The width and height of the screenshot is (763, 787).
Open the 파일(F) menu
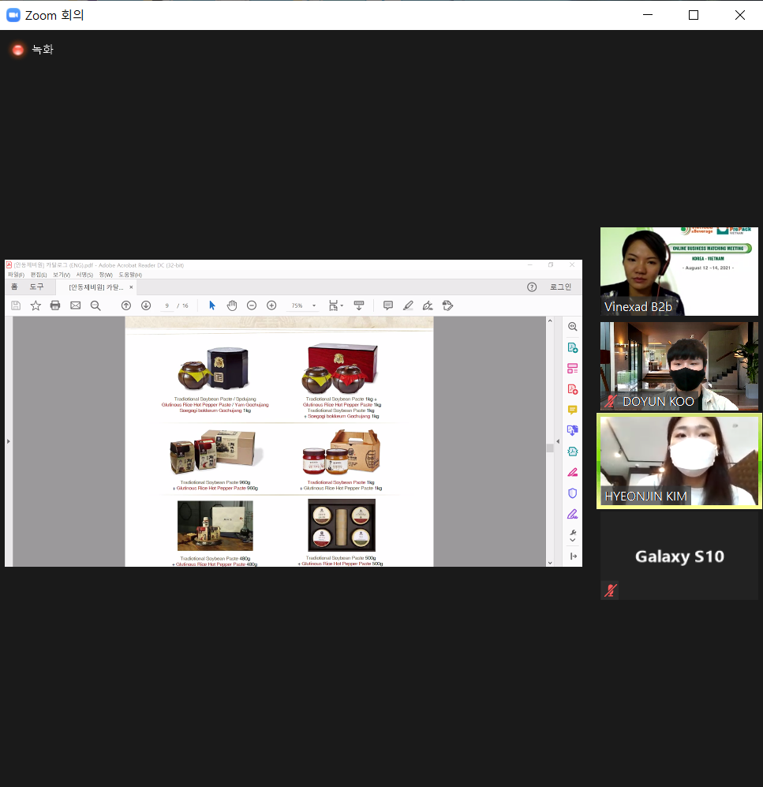pyautogui.click(x=16, y=275)
